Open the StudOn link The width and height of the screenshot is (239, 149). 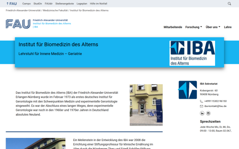(x=38, y=4)
